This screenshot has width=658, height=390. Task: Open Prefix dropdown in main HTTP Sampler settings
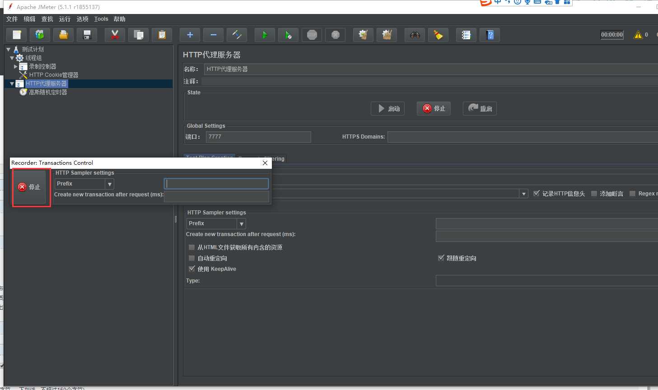point(242,223)
